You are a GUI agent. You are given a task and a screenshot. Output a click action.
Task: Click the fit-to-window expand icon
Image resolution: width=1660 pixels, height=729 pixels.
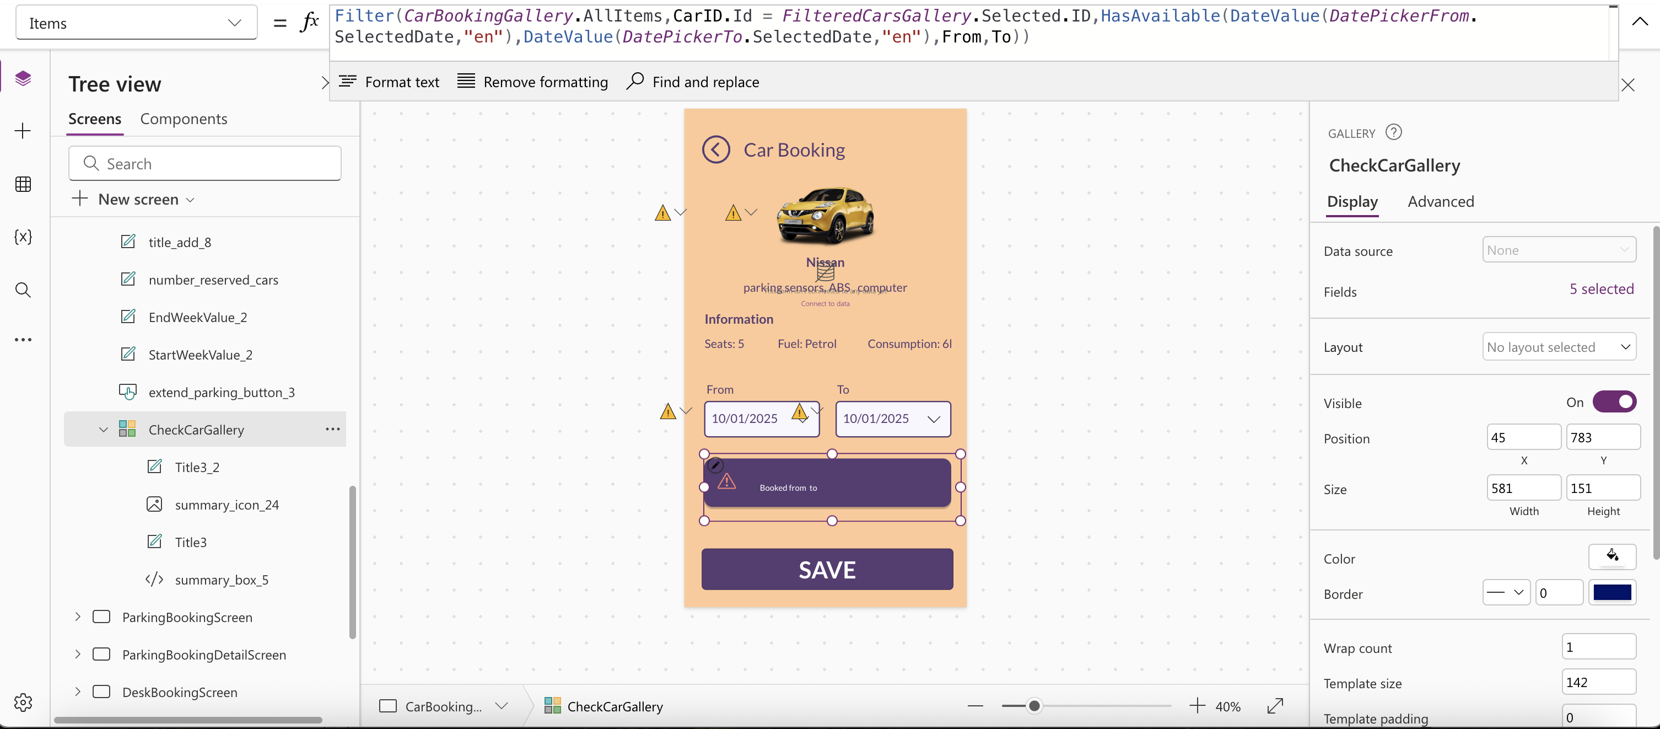click(x=1275, y=706)
